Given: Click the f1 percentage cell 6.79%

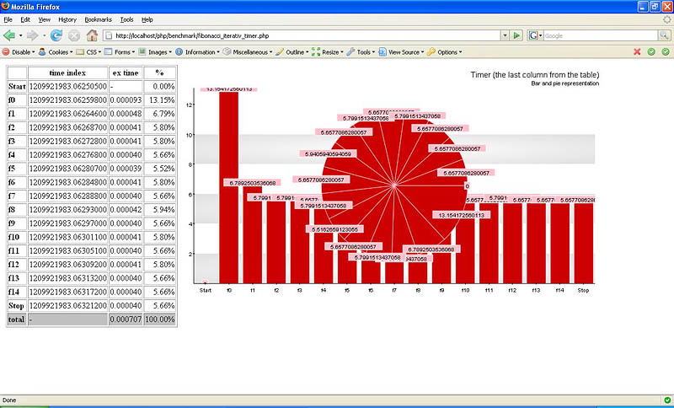Looking at the screenshot, I should click(159, 114).
